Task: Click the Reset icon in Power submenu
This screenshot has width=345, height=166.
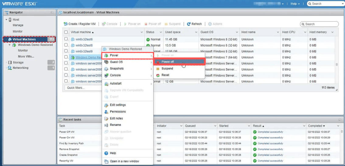Action: 158,75
